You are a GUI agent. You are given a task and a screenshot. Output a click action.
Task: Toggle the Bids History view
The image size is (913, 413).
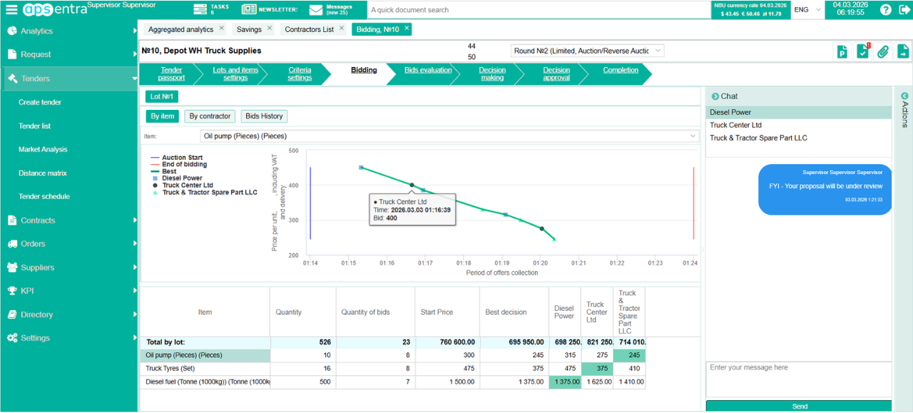[x=264, y=116]
